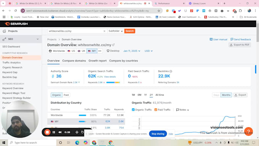Open more countries ellipsis menu

tap(100, 51)
